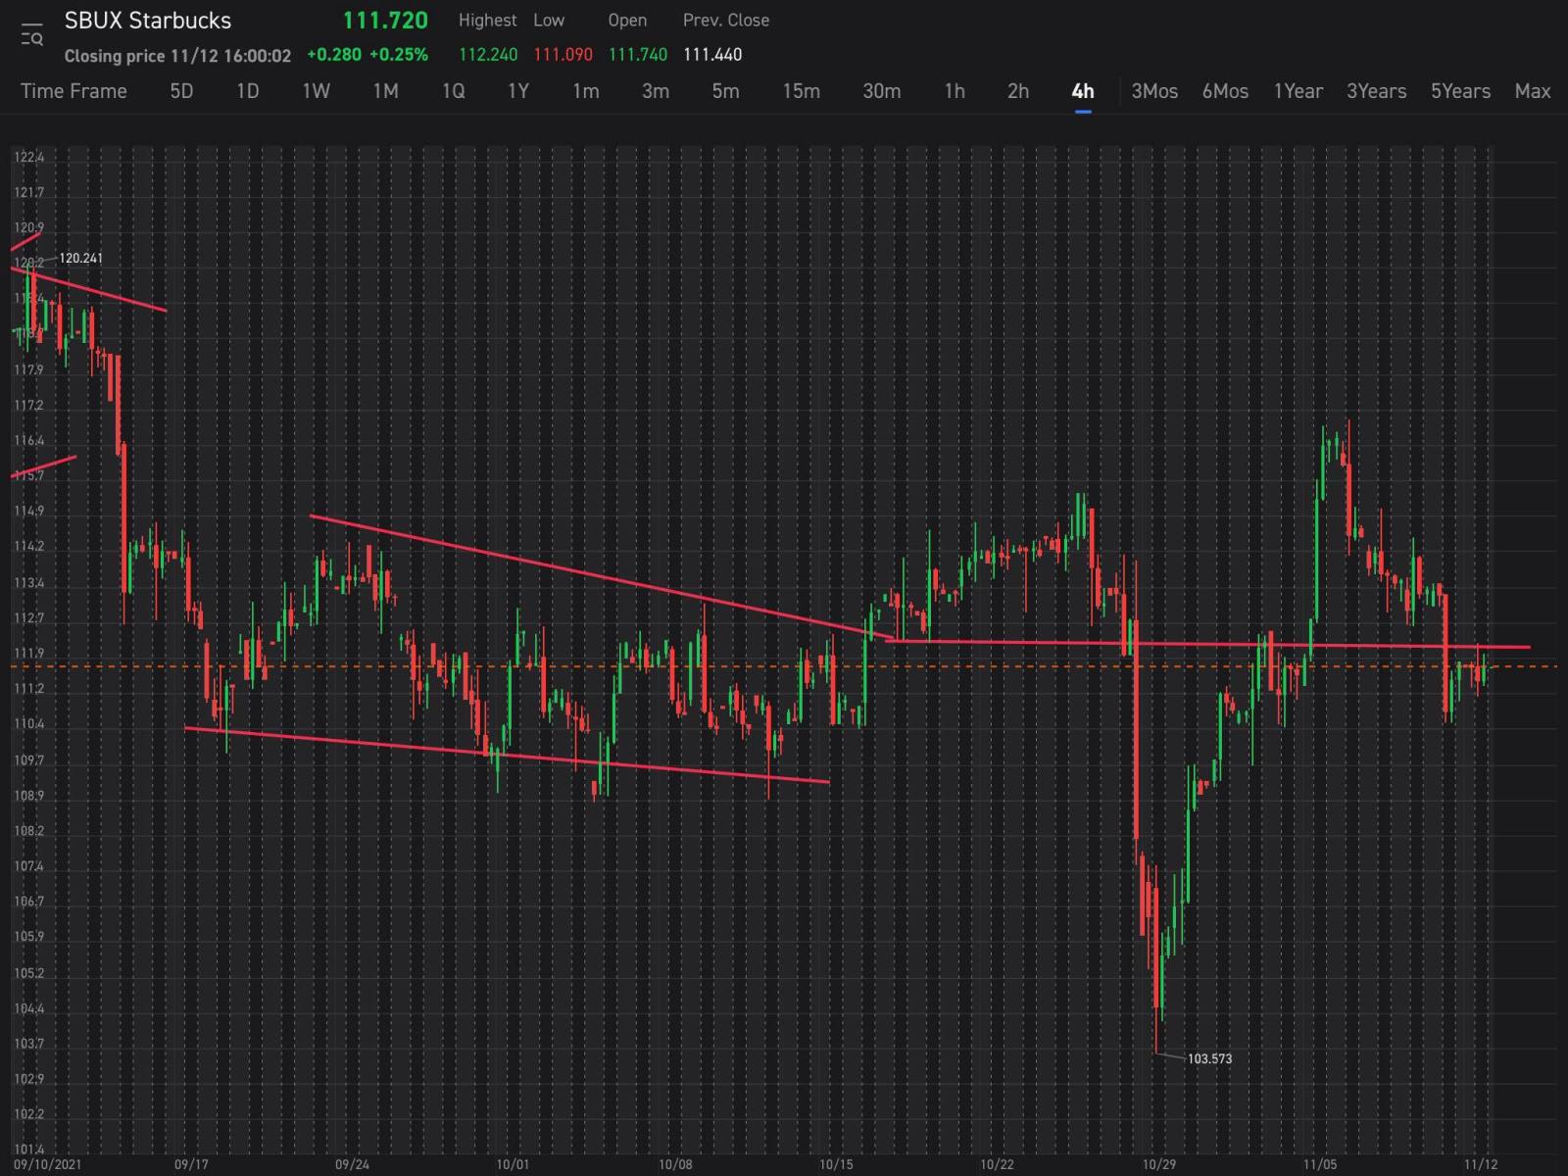Show the 1Year range
This screenshot has width=1568, height=1176.
point(1298,91)
